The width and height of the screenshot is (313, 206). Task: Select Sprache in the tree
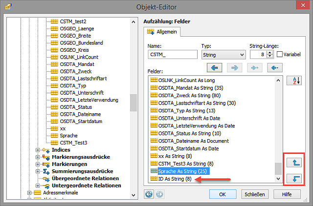(68, 136)
